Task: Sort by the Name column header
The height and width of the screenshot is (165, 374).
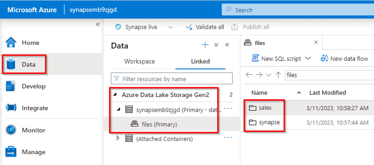Action: [x=260, y=93]
